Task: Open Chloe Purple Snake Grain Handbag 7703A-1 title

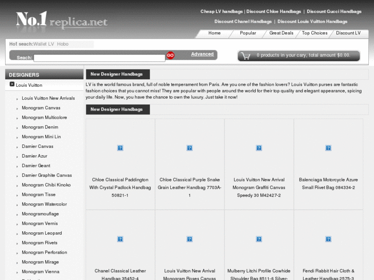Action: click(x=190, y=188)
